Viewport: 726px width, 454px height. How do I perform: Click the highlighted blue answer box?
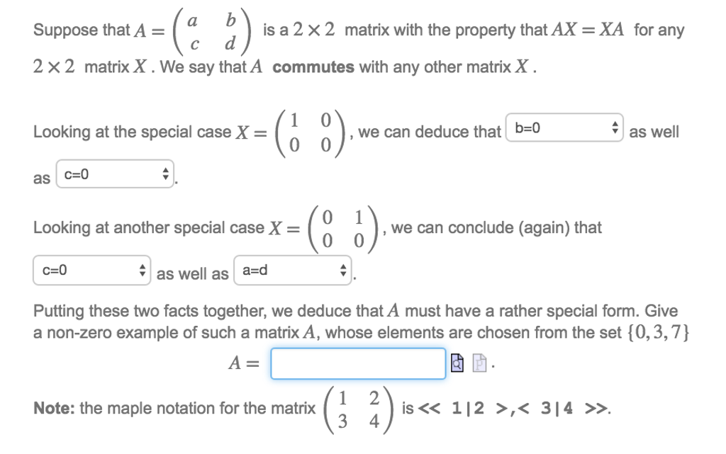357,363
